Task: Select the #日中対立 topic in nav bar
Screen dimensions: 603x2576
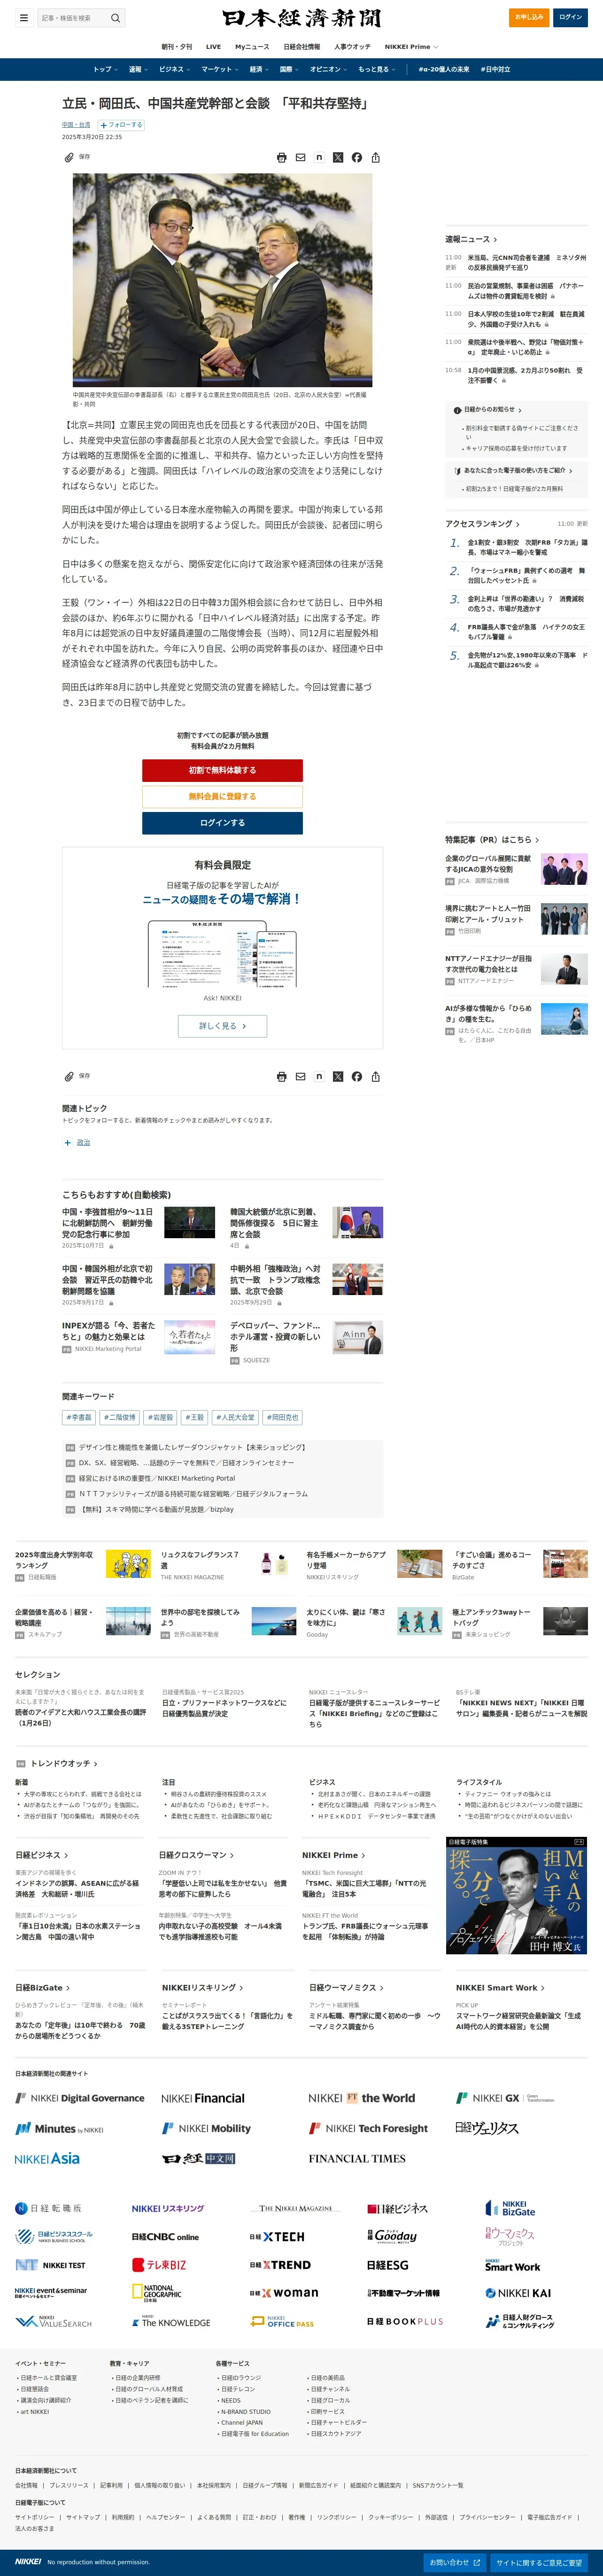Action: click(x=495, y=69)
